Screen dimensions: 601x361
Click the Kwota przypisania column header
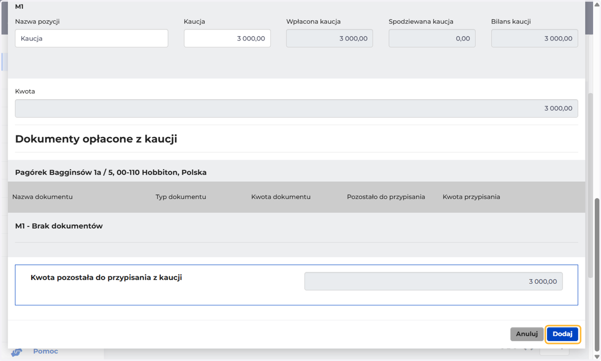[471, 197]
